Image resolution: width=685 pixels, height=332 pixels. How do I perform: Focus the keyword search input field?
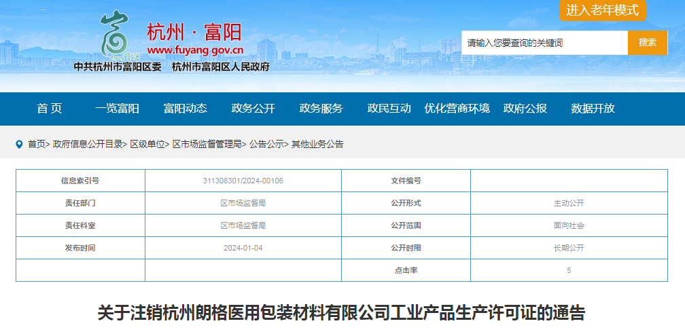tap(545, 43)
